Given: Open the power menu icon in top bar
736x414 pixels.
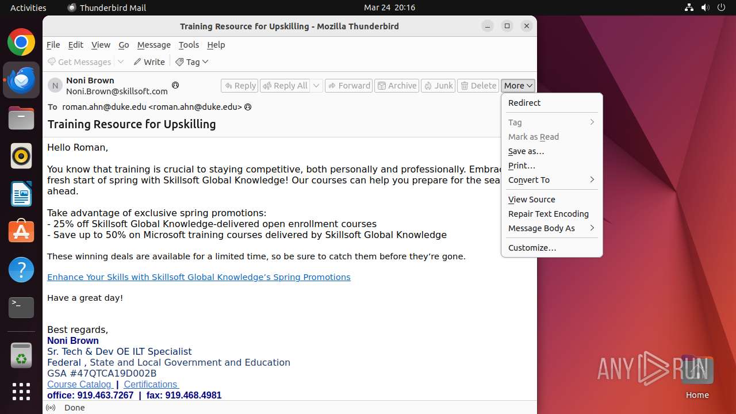Looking at the screenshot, I should 721,7.
